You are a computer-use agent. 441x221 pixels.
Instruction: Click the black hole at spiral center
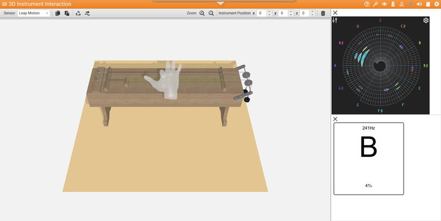tap(380, 66)
